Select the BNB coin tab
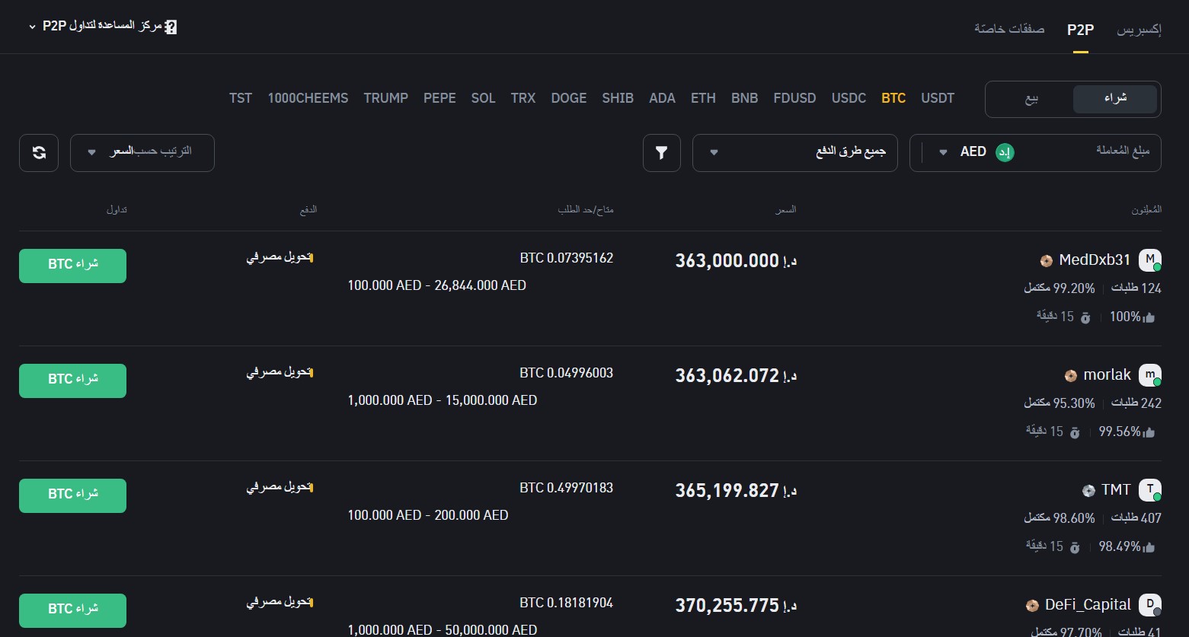Image resolution: width=1189 pixels, height=637 pixels. (x=744, y=98)
